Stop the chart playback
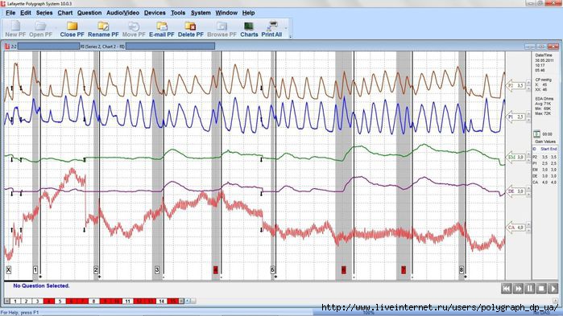563x316 pixels. [x=541, y=289]
